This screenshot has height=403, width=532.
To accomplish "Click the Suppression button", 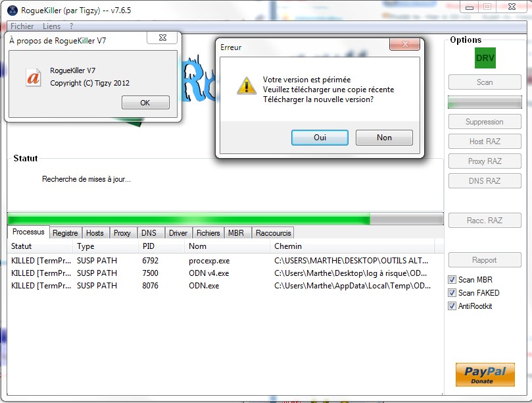I will (x=485, y=122).
